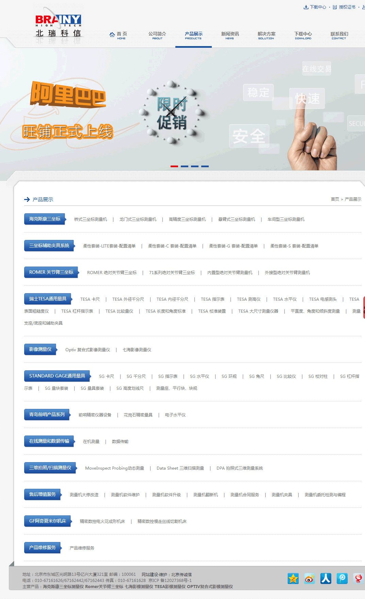Select the third carousel indicator dash
Screen dimensions: 365x599
coord(195,166)
